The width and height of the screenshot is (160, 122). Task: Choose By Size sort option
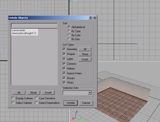pos(69,39)
